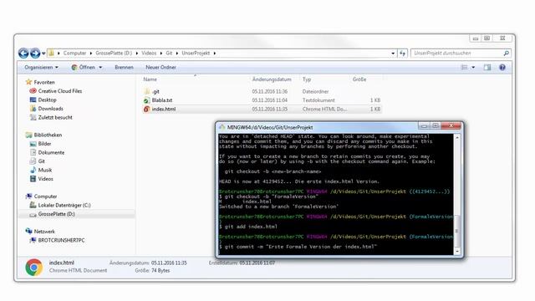The image size is (535, 301).
Task: Refresh the folder with the refresh icon
Action: click(403, 54)
